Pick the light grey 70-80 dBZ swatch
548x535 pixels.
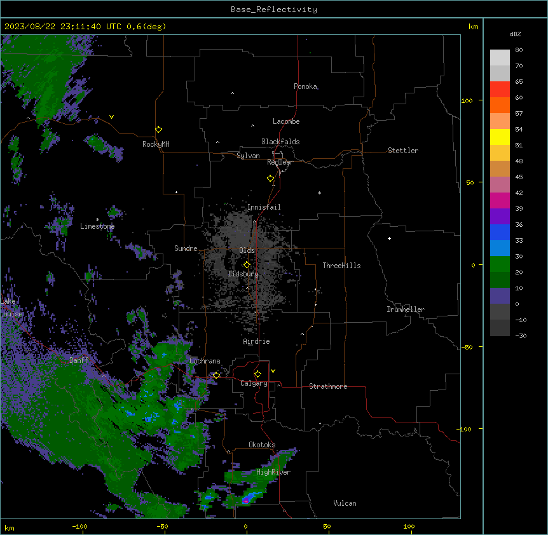tap(500, 58)
